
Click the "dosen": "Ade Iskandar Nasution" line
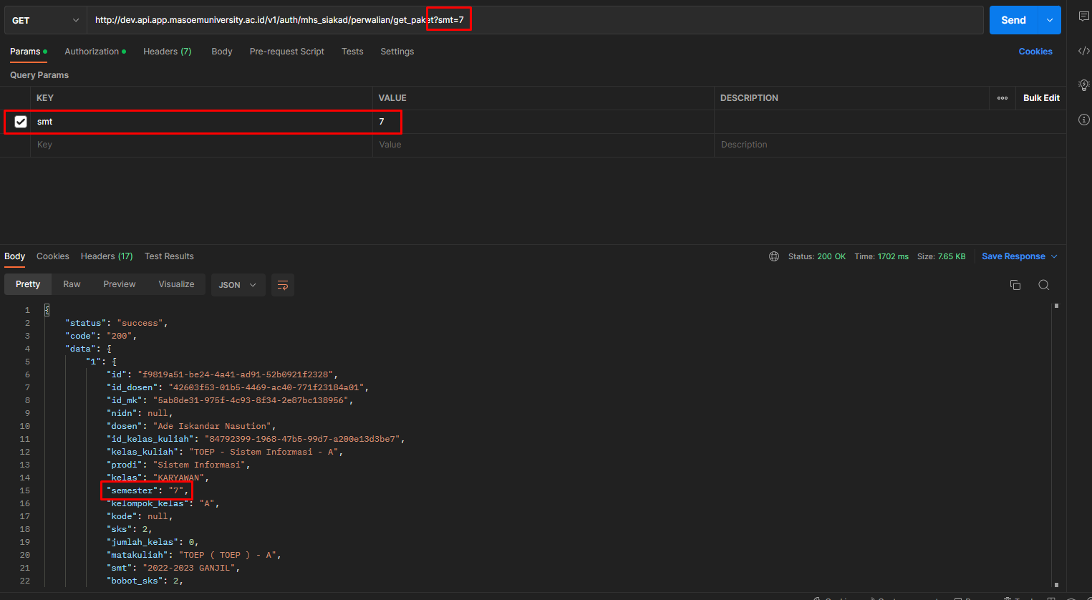click(191, 426)
